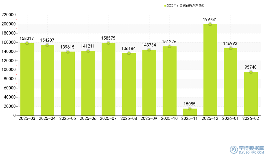
Task: Click the 2026-01 bar
Action: click(x=231, y=83)
